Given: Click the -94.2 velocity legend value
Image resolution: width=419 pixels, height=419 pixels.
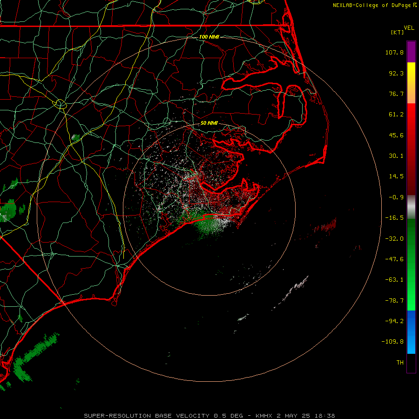Looking at the screenshot, I should tap(394, 321).
